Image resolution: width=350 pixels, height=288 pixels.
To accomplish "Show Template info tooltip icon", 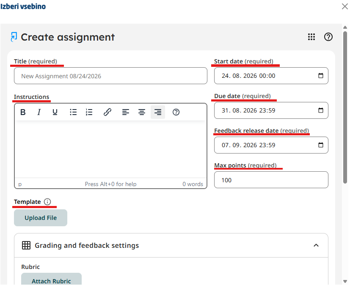I will coord(47,202).
